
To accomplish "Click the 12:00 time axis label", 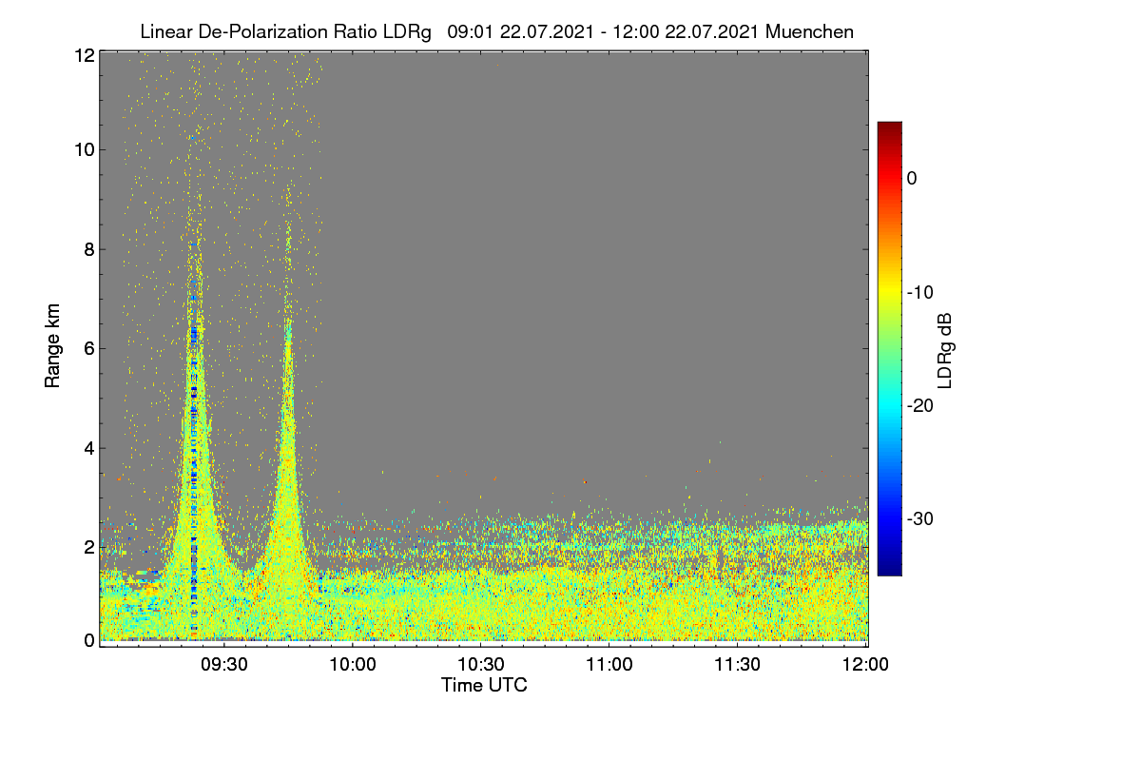I will [x=866, y=665].
